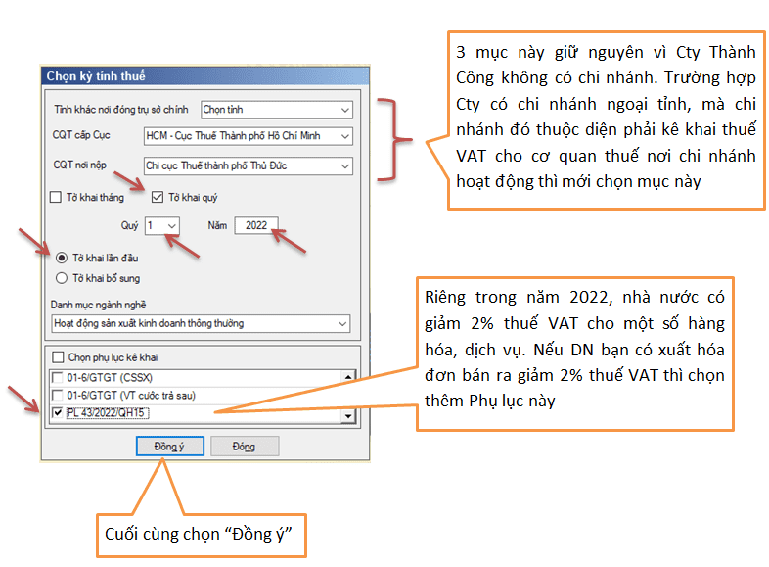Click the Năm year input field
Viewport: 769px width, 567px height.
[256, 226]
